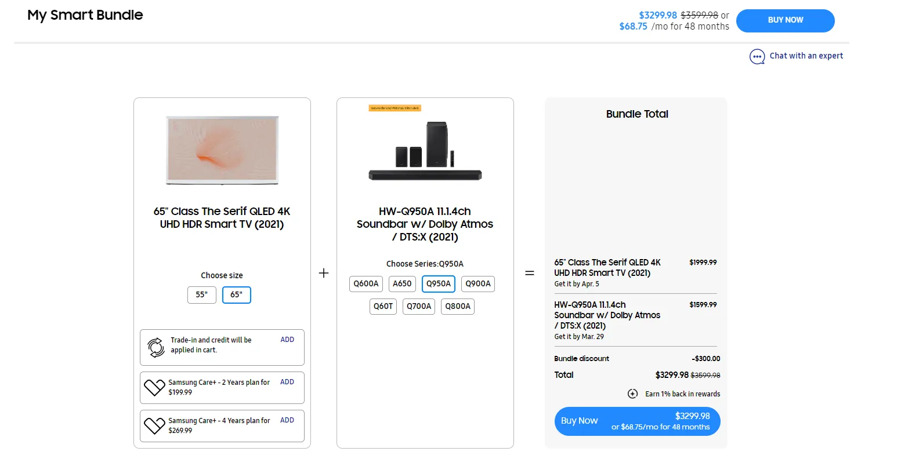Select the Q700A soundbar series
The image size is (901, 466).
(x=419, y=307)
